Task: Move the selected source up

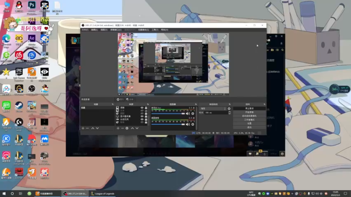Action: 133,128
